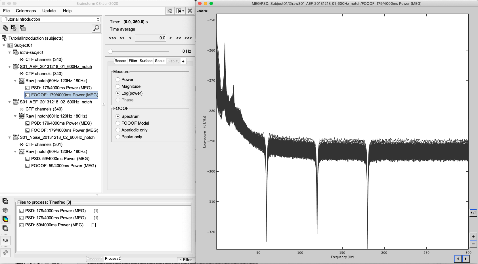The width and height of the screenshot is (478, 264).
Task: Switch to functional data view icon
Action: (14, 28)
